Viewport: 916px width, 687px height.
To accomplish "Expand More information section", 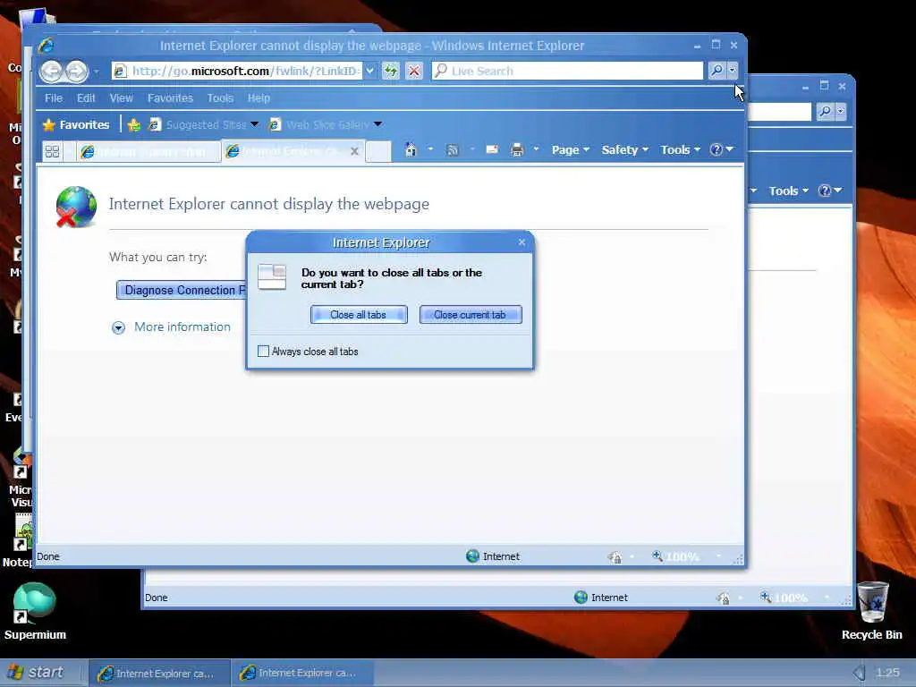I will 171,327.
